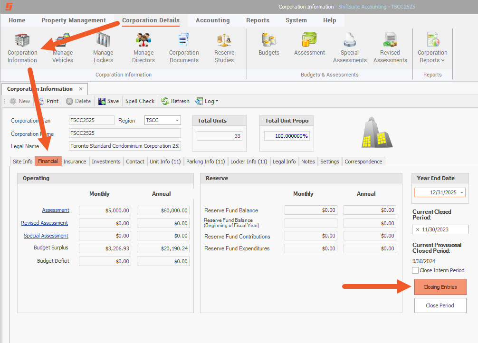Click the Total Units field

pos(220,136)
